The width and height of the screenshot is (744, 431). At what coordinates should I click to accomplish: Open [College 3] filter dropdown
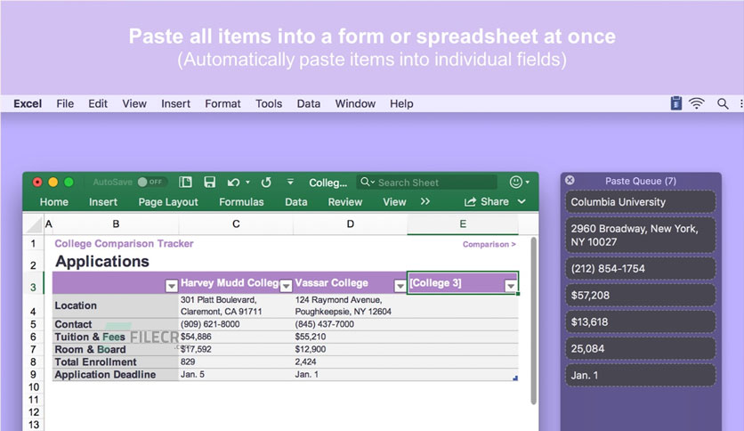[x=511, y=286]
